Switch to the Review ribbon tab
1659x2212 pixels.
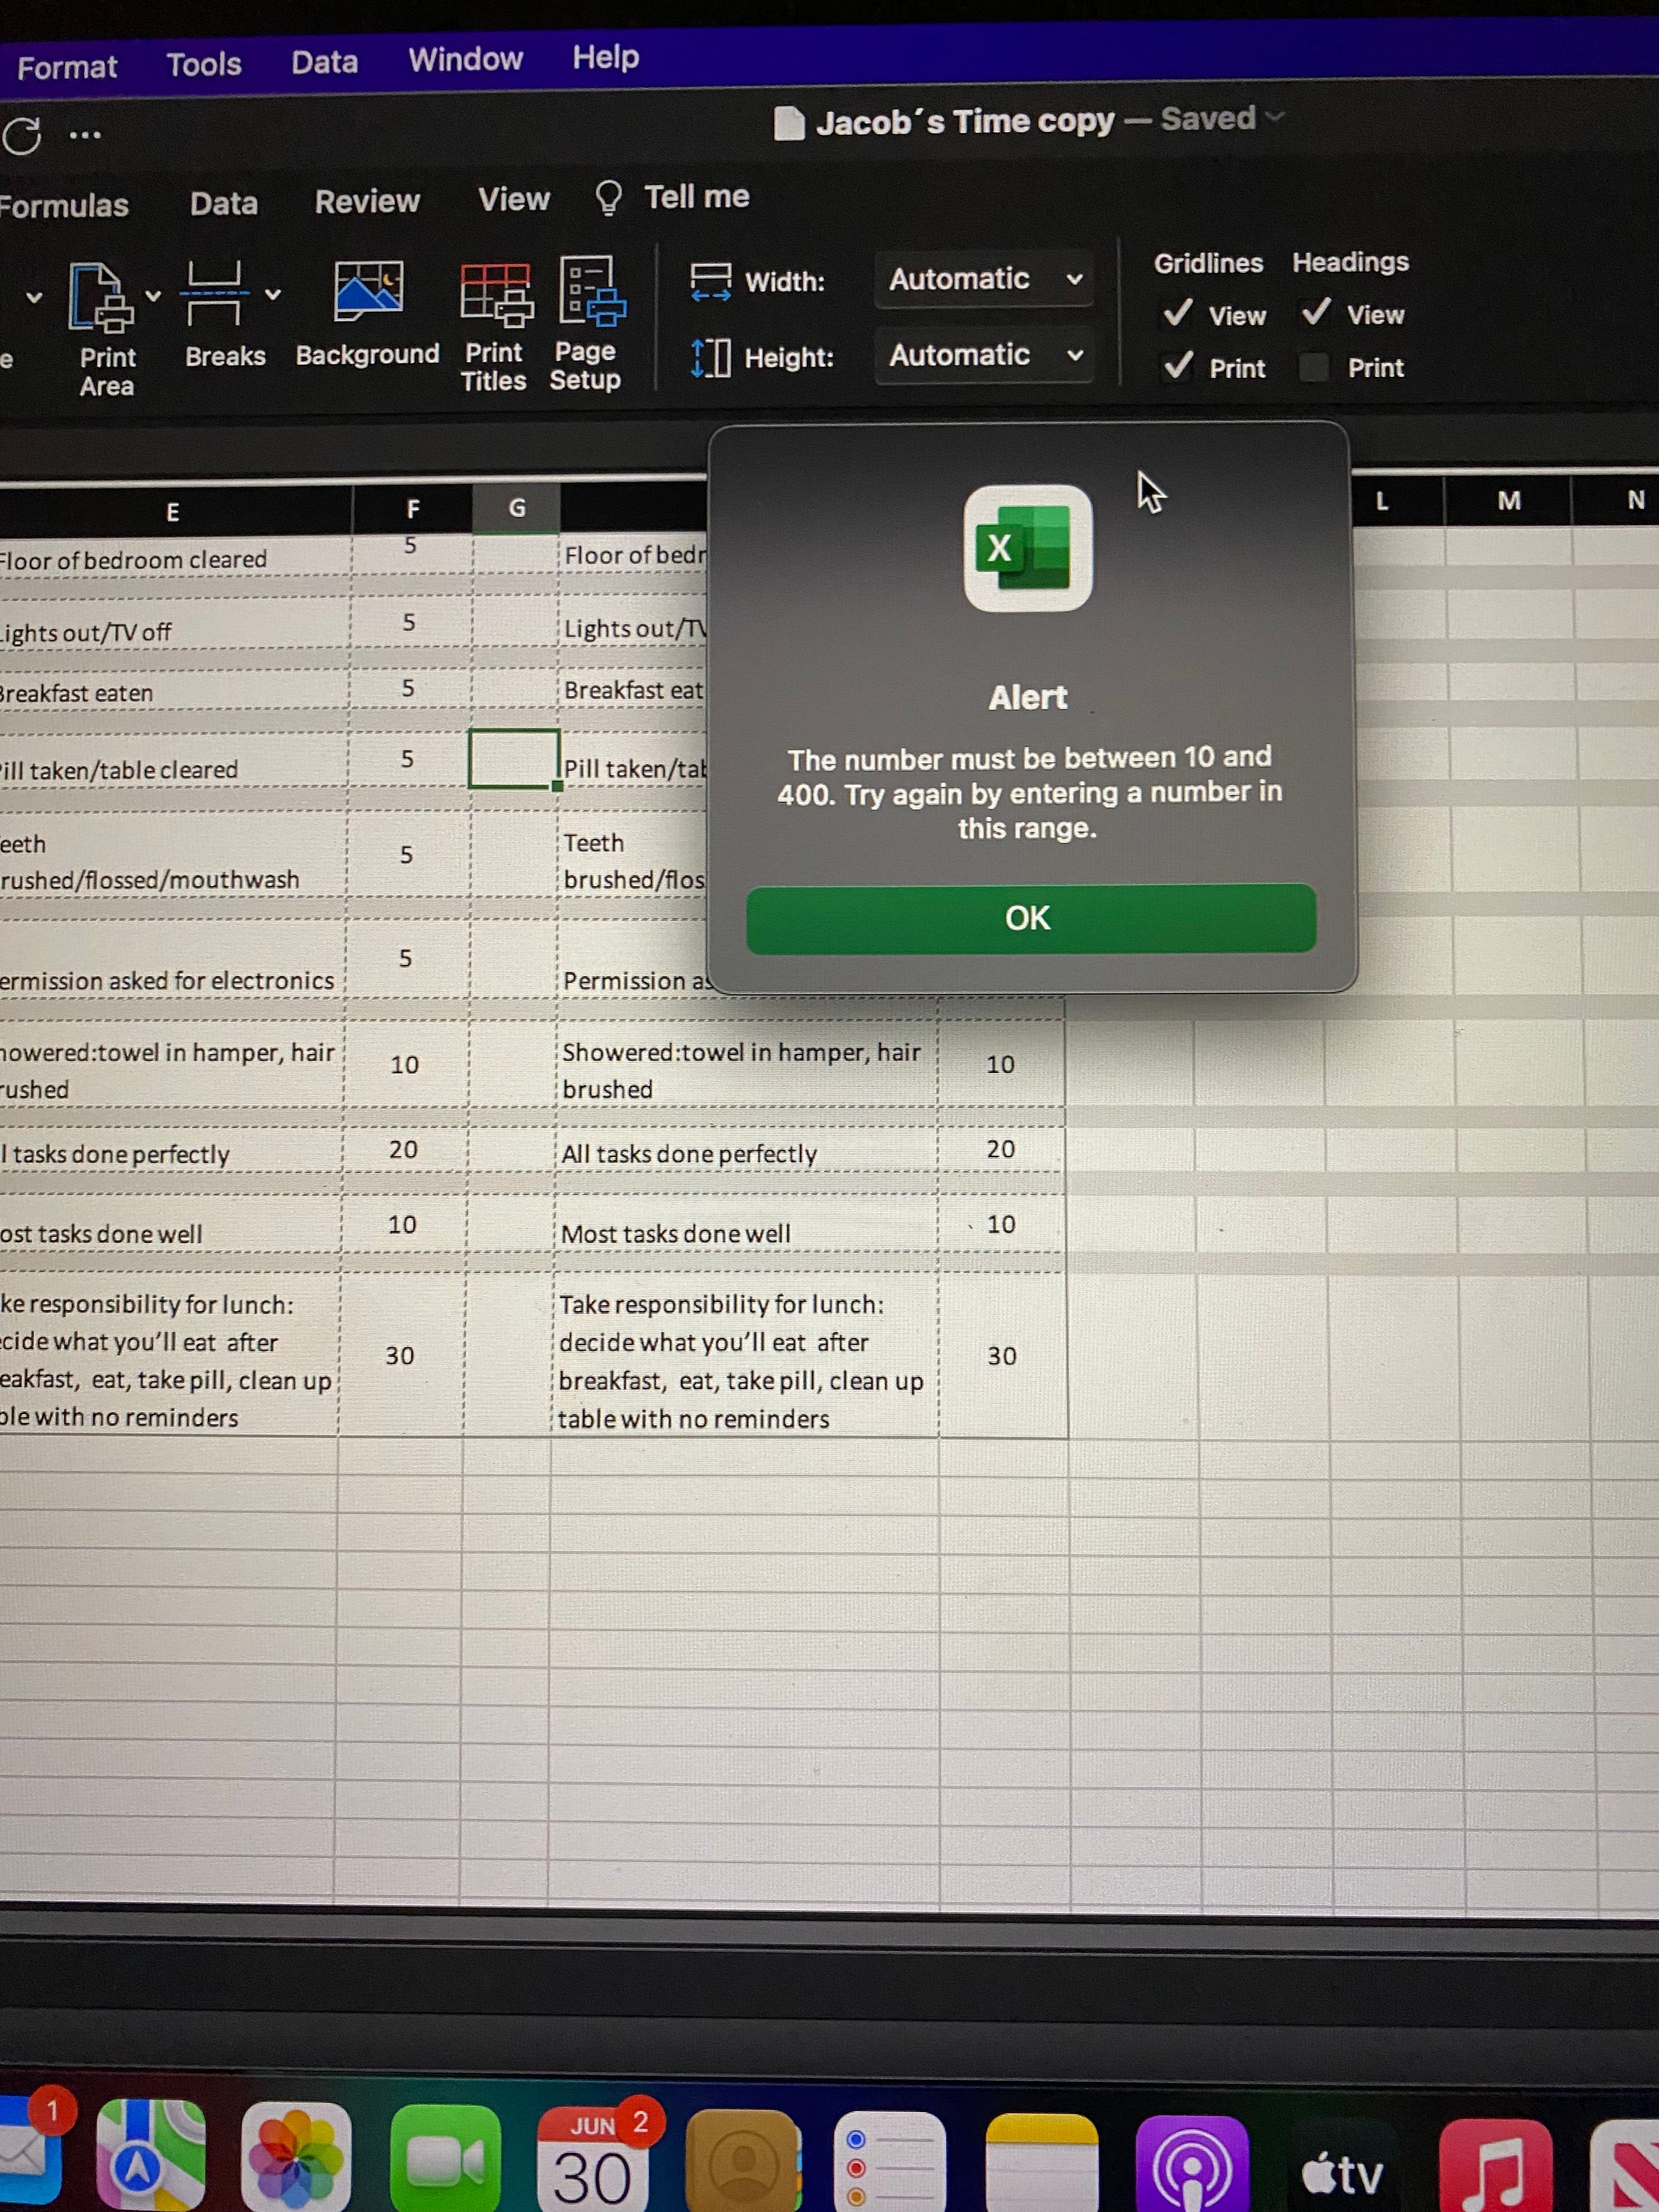point(367,202)
